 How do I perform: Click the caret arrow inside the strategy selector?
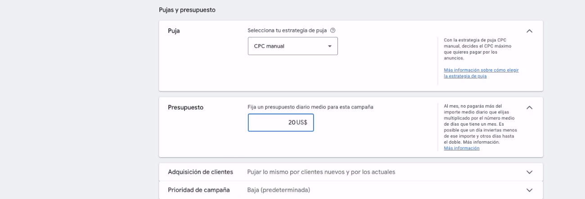tap(329, 46)
